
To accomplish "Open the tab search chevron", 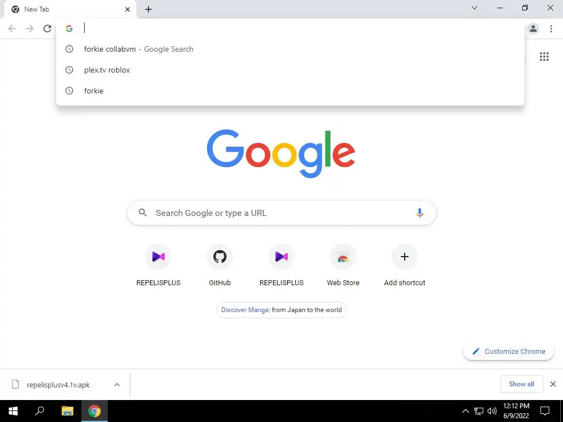I will [474, 8].
